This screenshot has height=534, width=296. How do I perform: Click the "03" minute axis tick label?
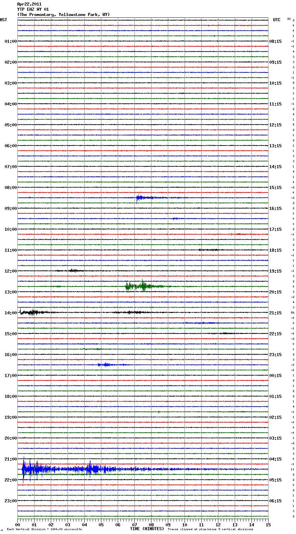click(x=68, y=525)
